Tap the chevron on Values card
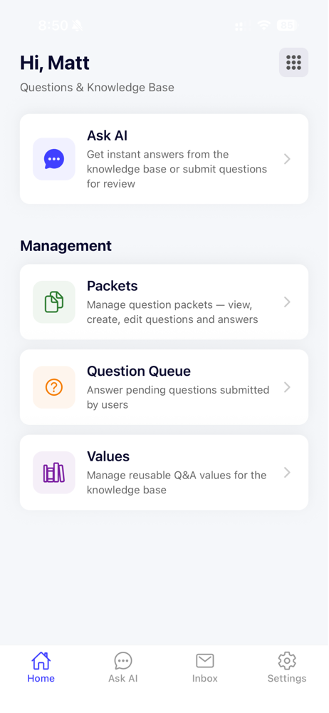This screenshot has width=329, height=713. [x=287, y=473]
